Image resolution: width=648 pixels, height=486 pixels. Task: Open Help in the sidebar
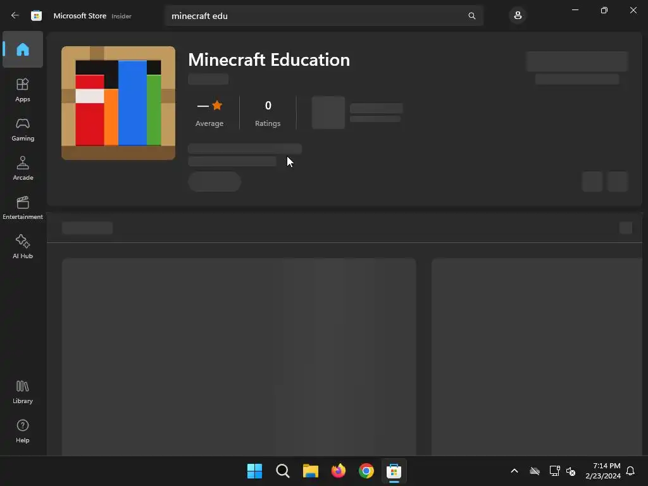23,432
